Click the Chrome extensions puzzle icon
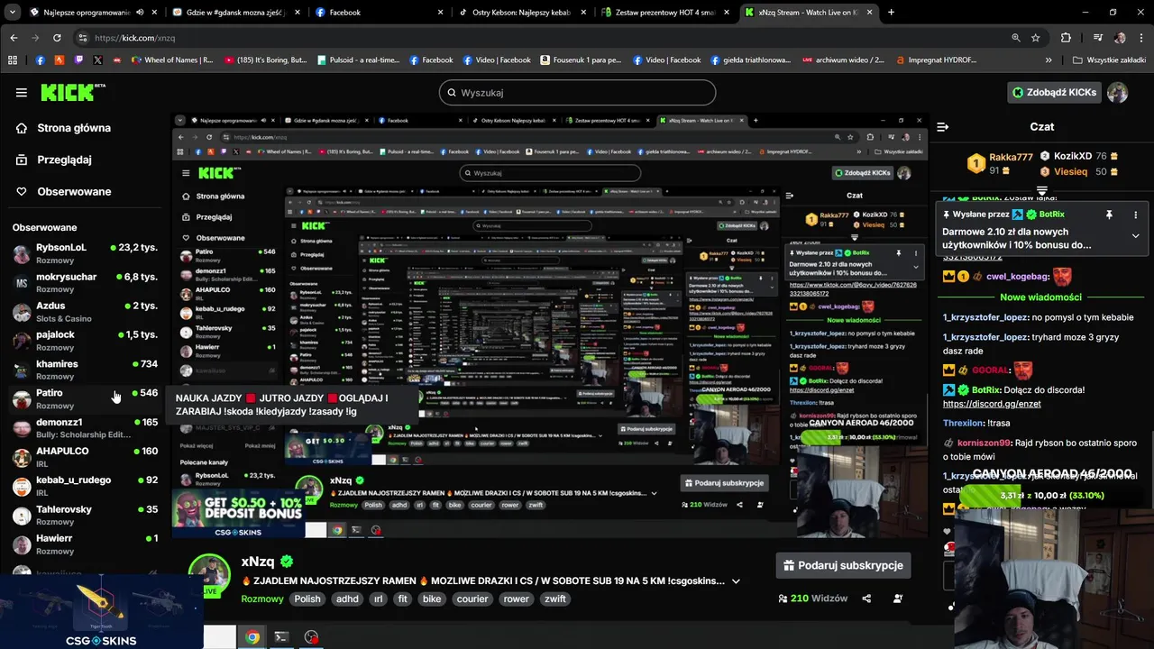1154x649 pixels. point(1066,38)
